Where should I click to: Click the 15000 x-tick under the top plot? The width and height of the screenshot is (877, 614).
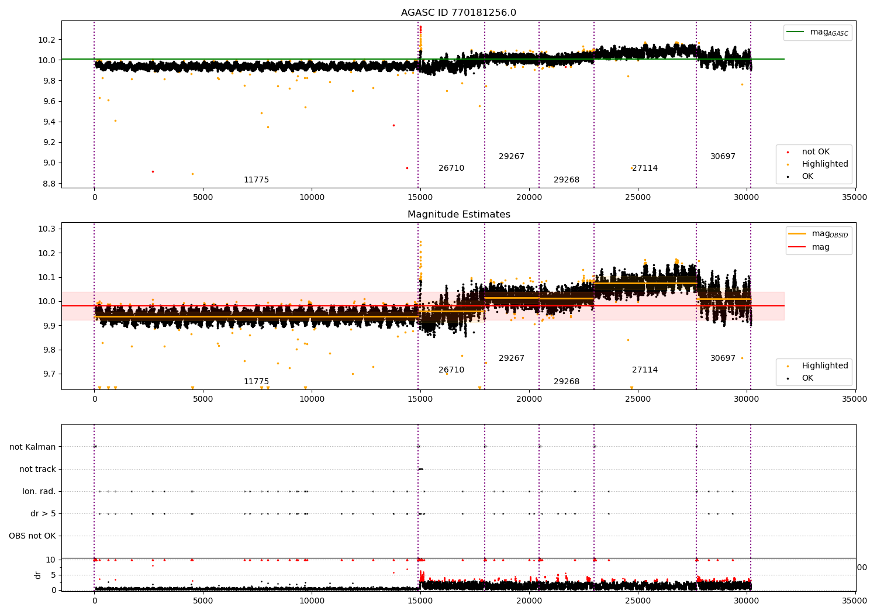tap(420, 198)
